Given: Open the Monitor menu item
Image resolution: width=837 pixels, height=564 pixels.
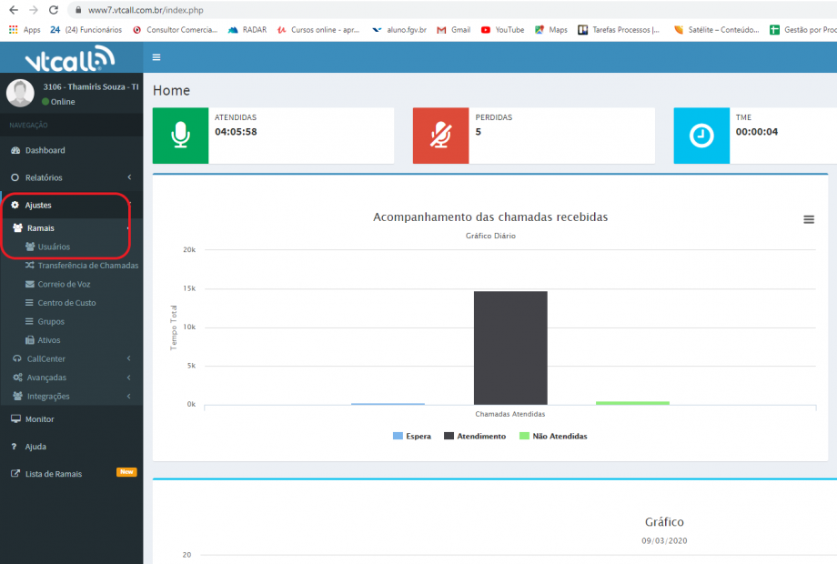Looking at the screenshot, I should pos(39,419).
